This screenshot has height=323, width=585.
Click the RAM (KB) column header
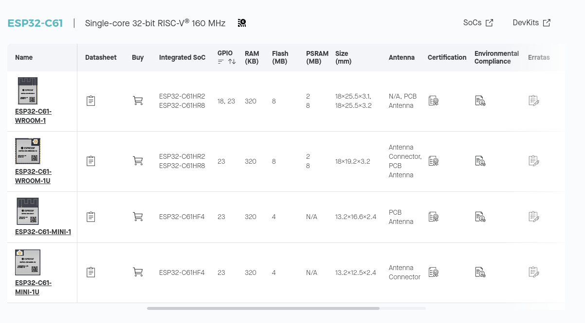coord(252,57)
